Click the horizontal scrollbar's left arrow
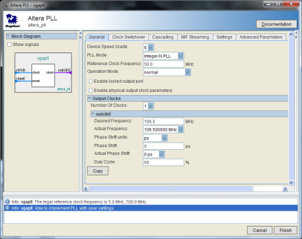Screen dimensions: 302x239 coord(86,188)
